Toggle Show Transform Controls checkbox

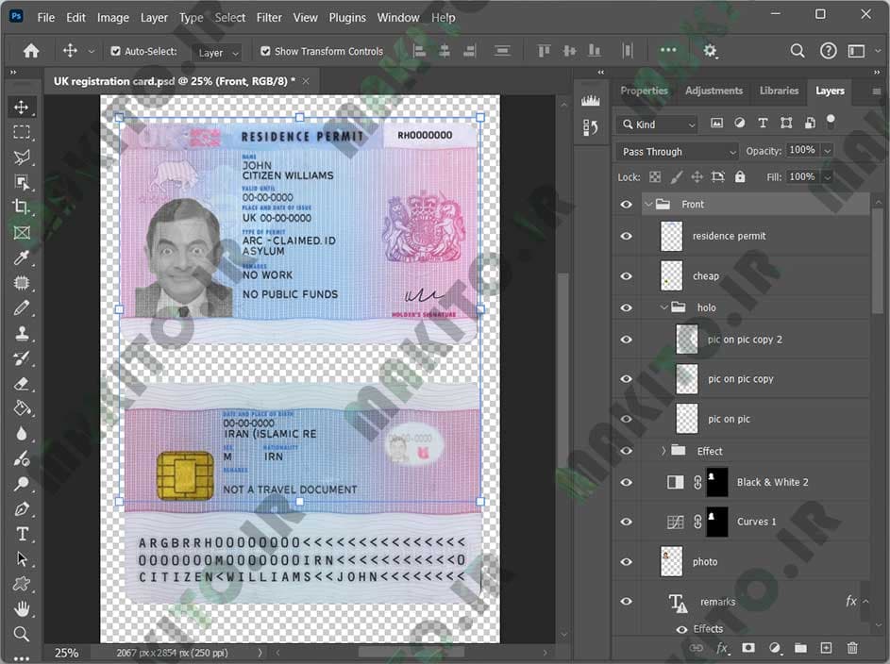(265, 51)
